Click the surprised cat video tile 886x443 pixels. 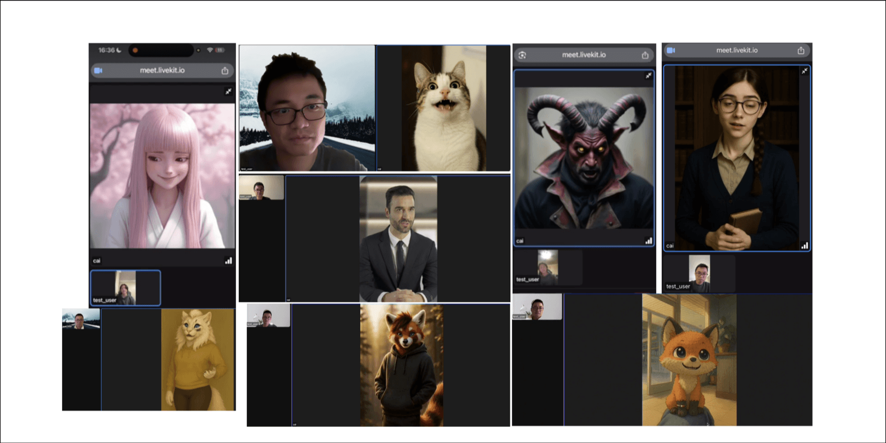click(443, 108)
